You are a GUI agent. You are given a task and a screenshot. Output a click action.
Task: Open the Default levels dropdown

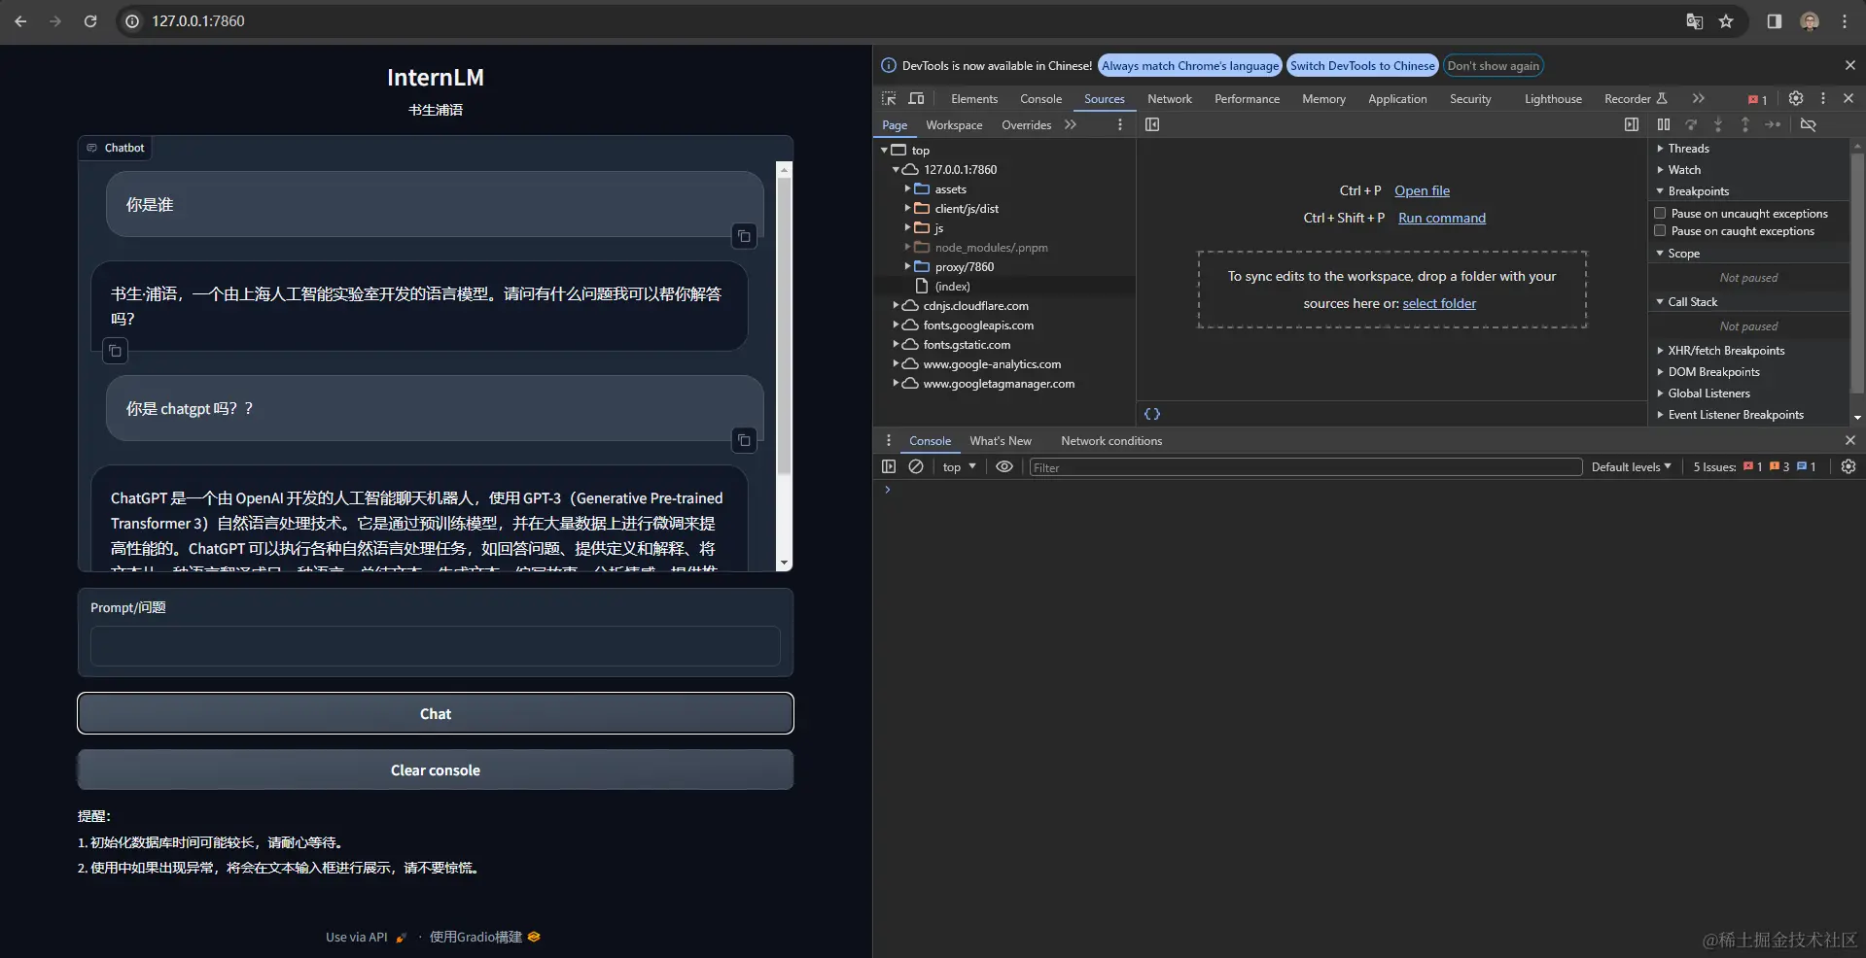tap(1631, 467)
